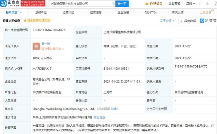Switch to 基本信息 tab
Image resolution: width=217 pixels, height=134 pixels.
[14, 12]
